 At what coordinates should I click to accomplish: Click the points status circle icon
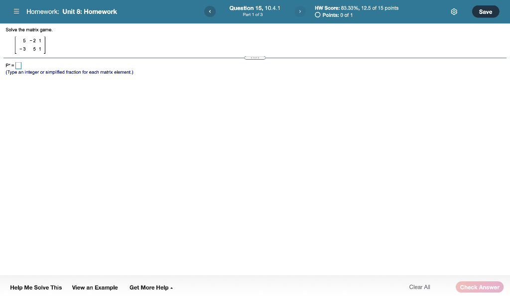(317, 15)
